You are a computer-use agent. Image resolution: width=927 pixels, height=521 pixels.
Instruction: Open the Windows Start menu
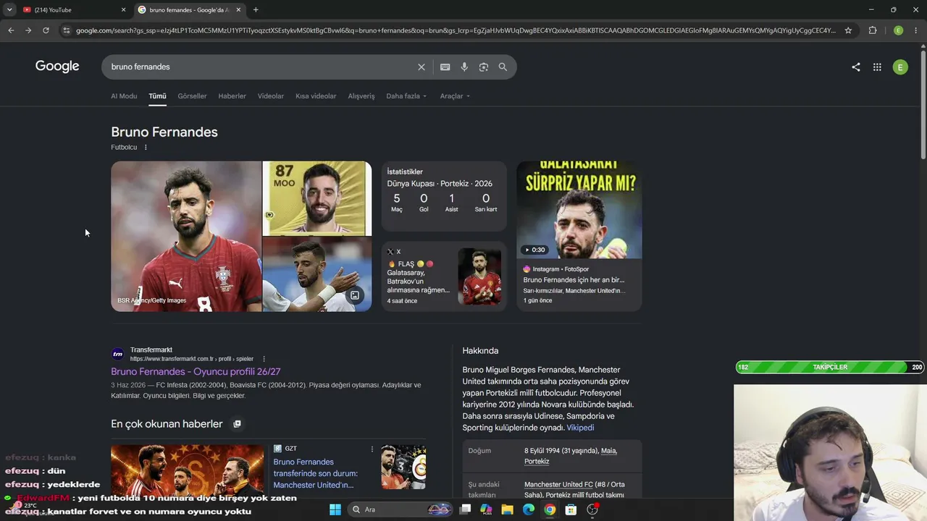click(335, 509)
